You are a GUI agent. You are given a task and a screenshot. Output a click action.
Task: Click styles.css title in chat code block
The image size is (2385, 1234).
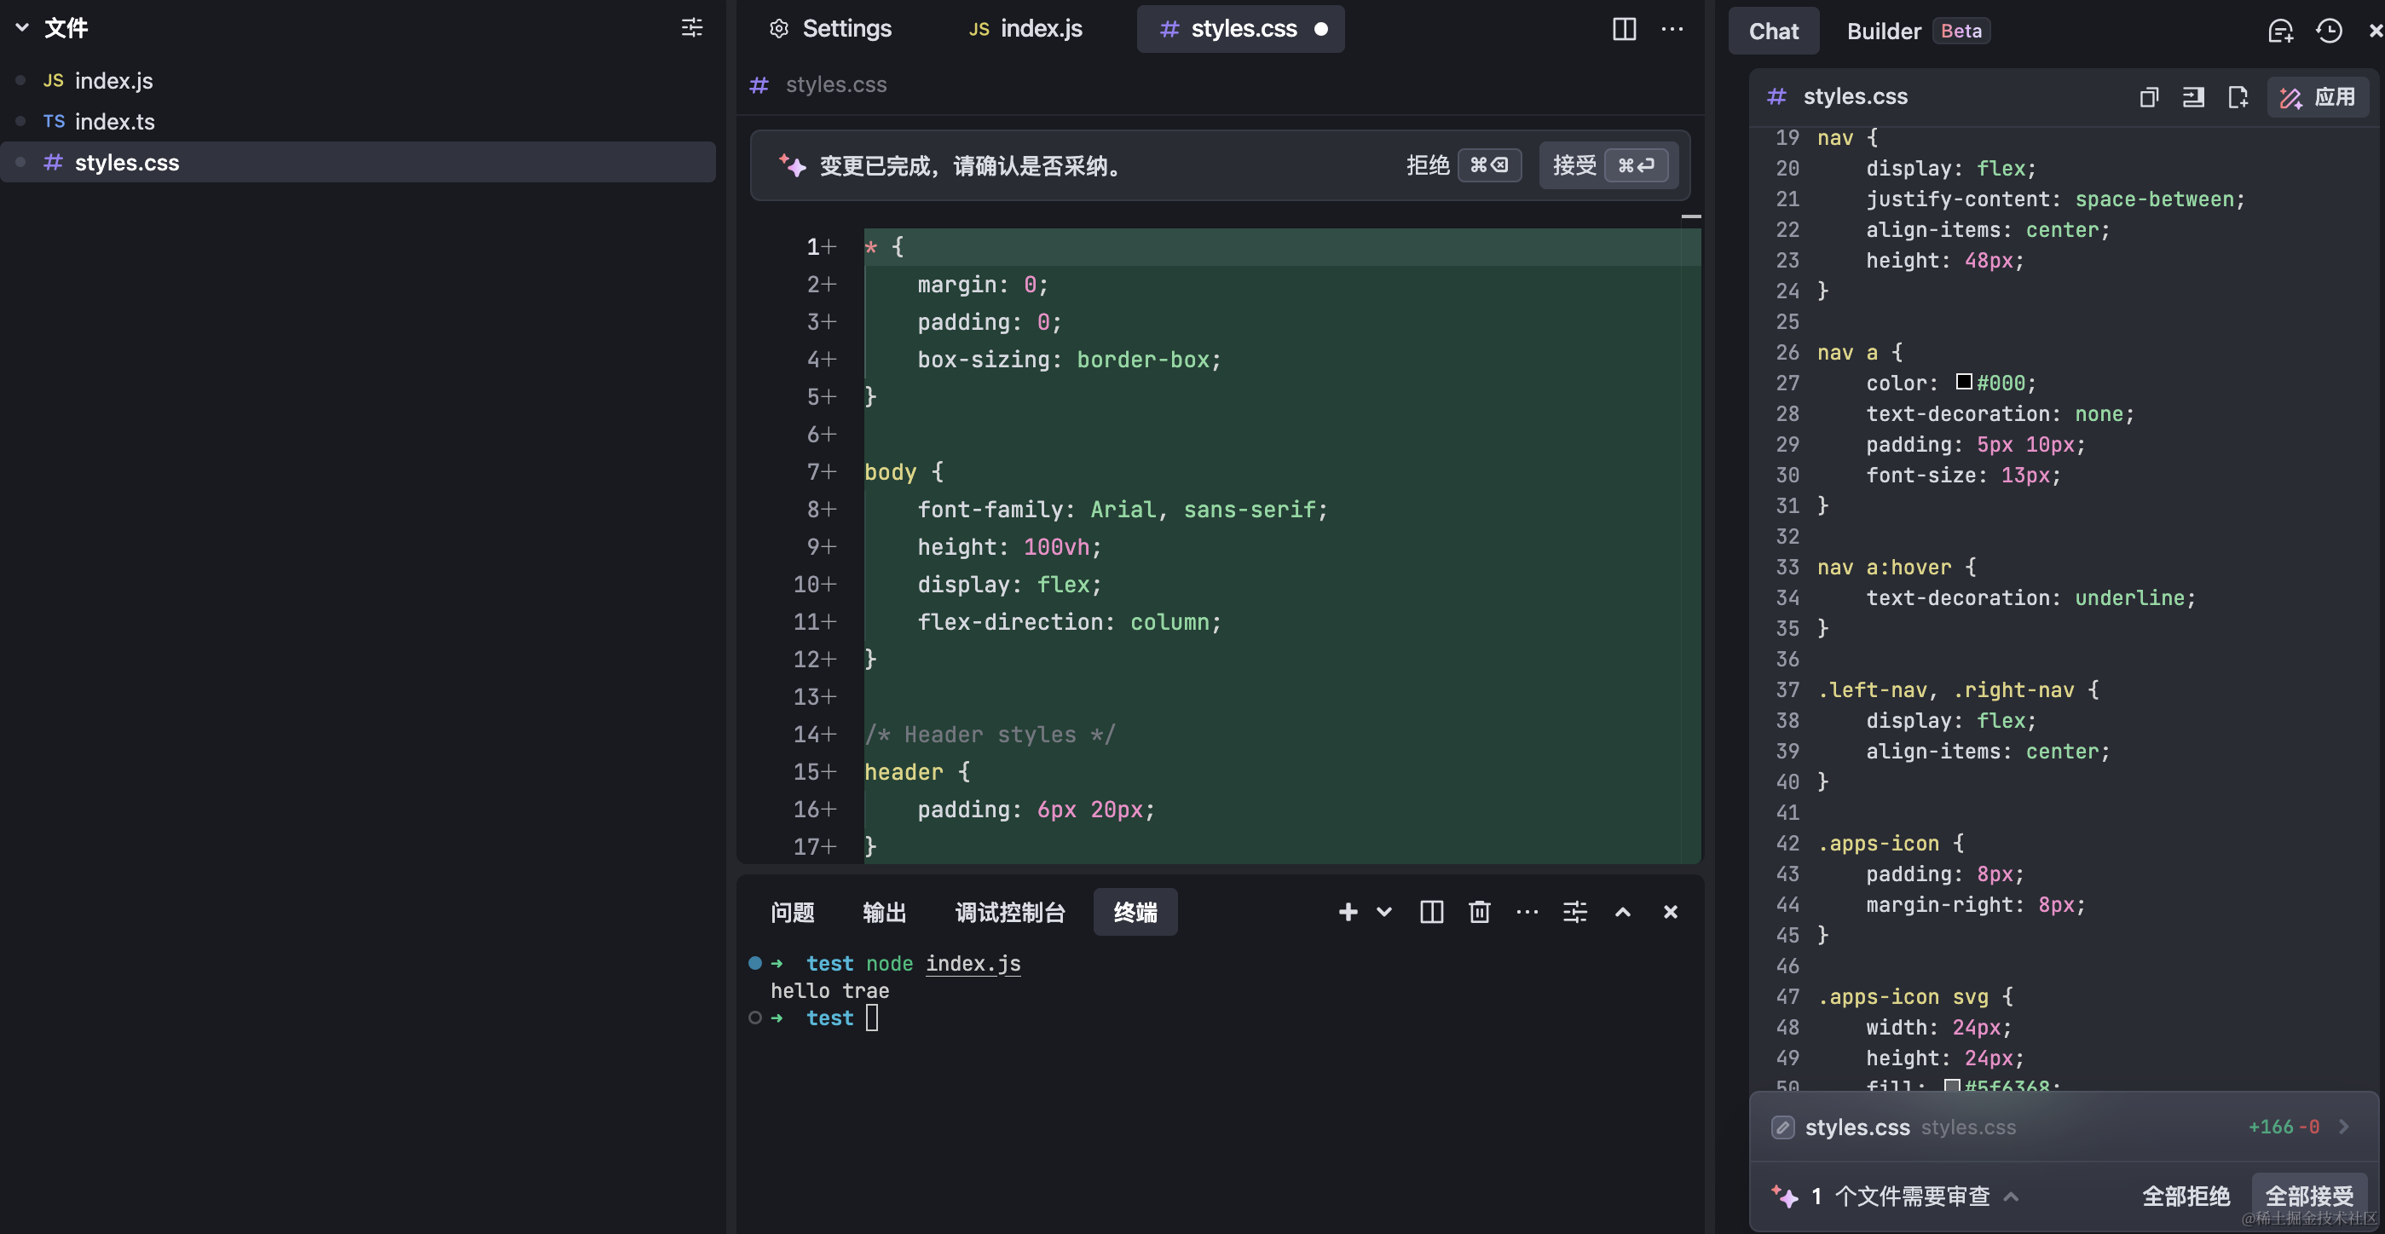(1856, 97)
